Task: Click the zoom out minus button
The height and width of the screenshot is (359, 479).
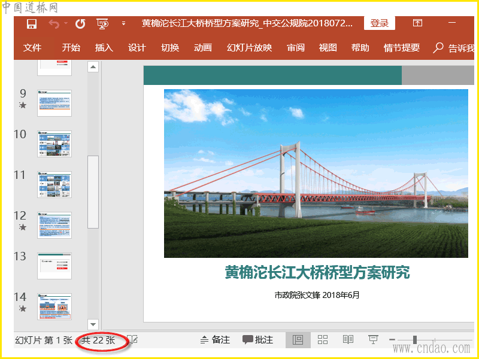Action: (392, 339)
